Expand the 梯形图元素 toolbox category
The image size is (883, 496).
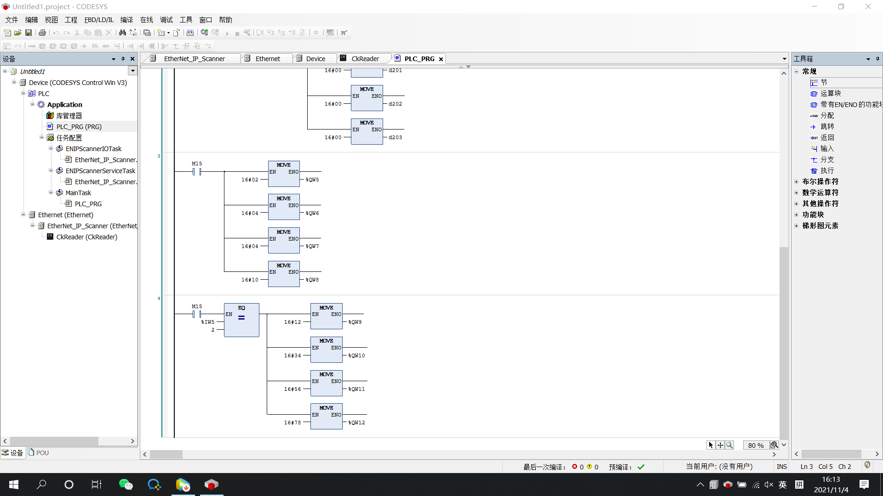(797, 225)
